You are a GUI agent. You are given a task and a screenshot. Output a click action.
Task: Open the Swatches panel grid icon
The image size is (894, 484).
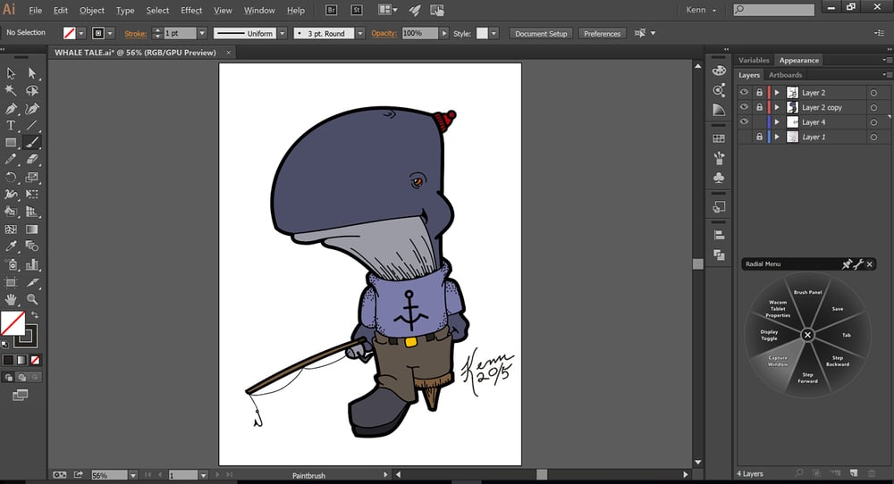coord(719,138)
